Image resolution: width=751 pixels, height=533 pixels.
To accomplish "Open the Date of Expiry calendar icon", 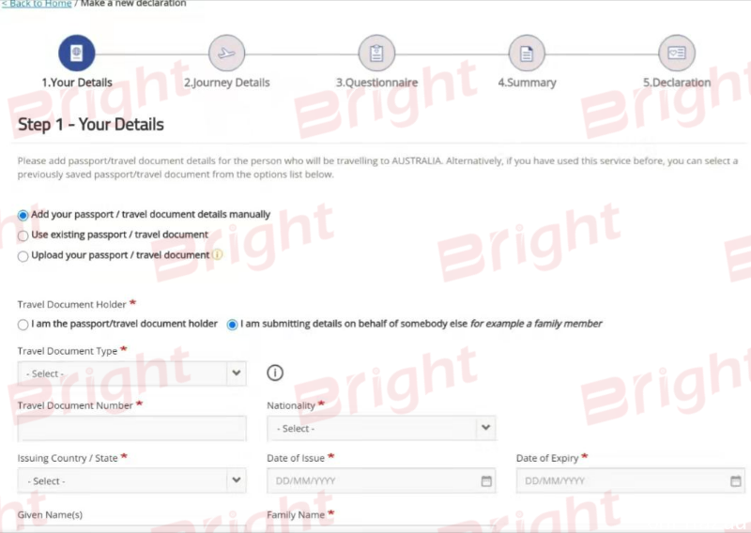I will (x=736, y=480).
